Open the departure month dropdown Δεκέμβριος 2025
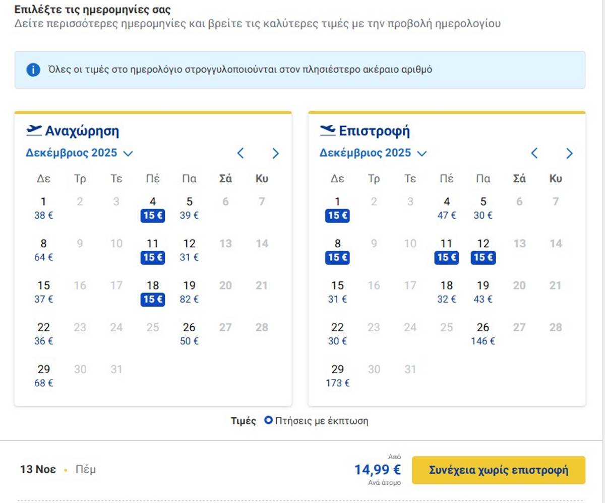 (79, 153)
